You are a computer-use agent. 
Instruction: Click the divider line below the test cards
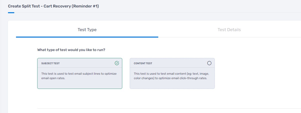[x=169, y=108]
